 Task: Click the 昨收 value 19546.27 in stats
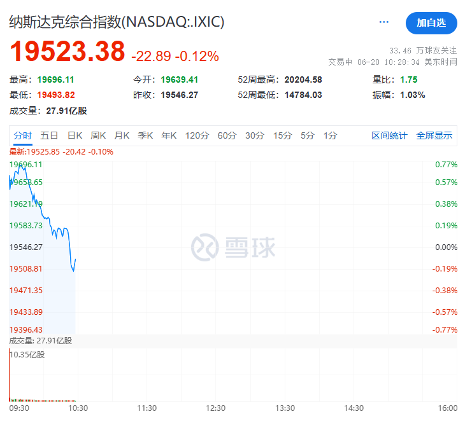coord(179,95)
